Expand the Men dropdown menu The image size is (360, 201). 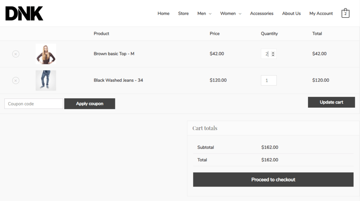click(204, 13)
